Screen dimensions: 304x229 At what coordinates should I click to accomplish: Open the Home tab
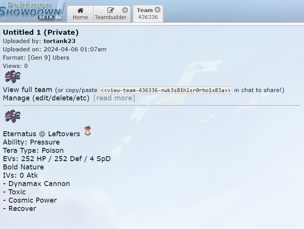click(x=80, y=14)
